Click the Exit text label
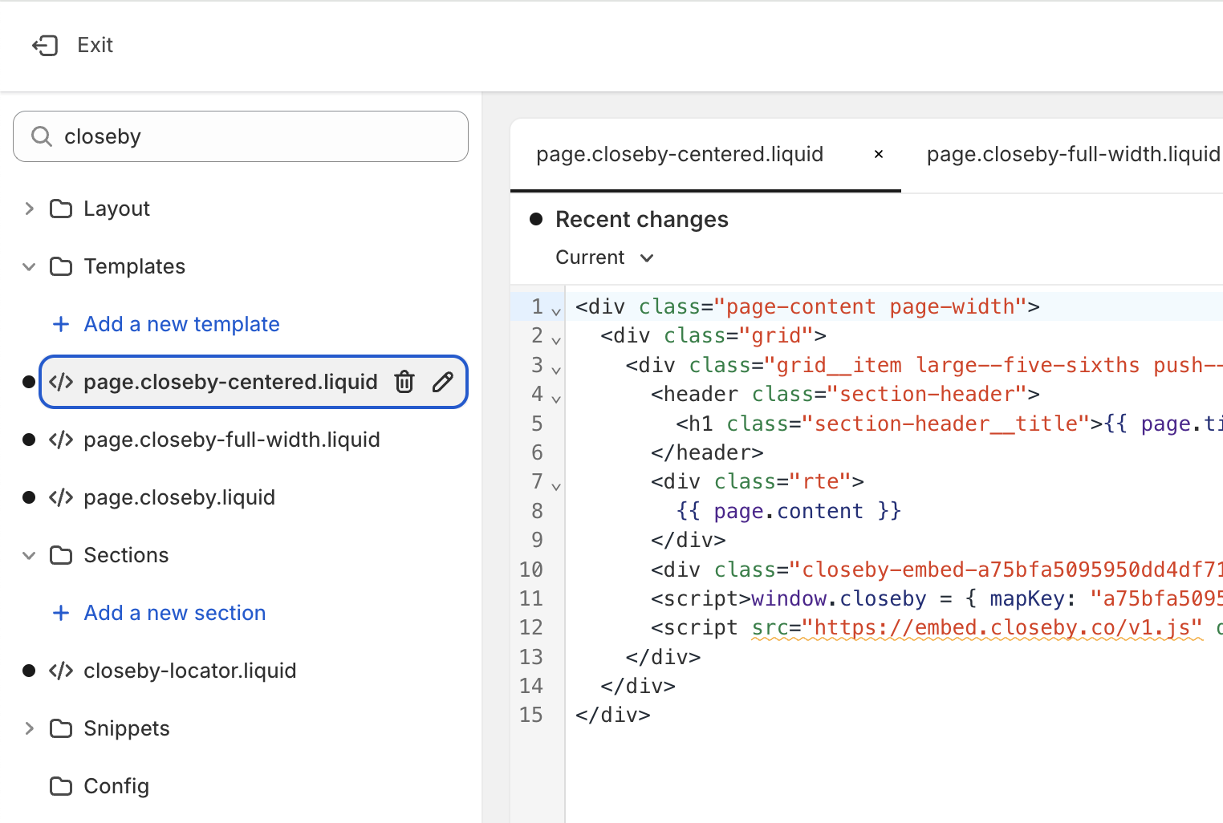1223x823 pixels. [95, 46]
